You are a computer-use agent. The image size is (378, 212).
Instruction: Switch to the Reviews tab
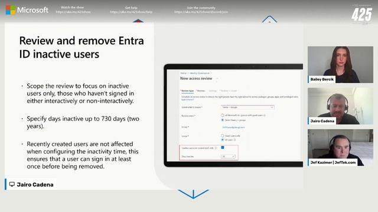coord(201,91)
